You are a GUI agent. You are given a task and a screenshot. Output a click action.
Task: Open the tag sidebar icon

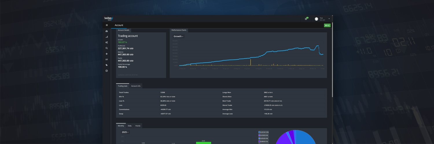pyautogui.click(x=107, y=65)
